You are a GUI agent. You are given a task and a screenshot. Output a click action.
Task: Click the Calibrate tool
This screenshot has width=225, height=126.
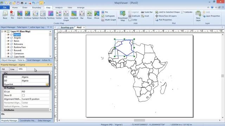(187, 12)
